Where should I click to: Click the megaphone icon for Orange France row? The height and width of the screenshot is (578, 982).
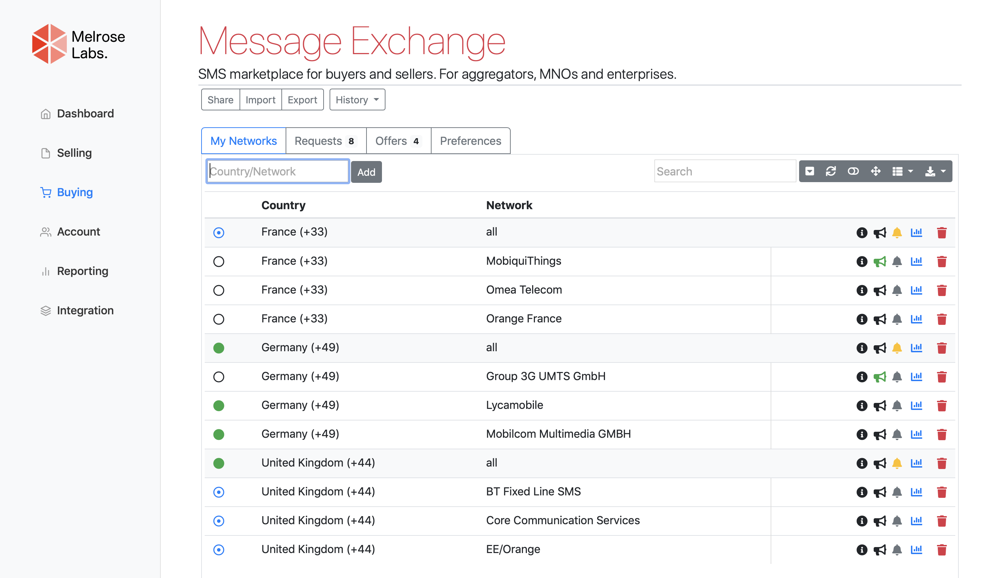pos(880,319)
